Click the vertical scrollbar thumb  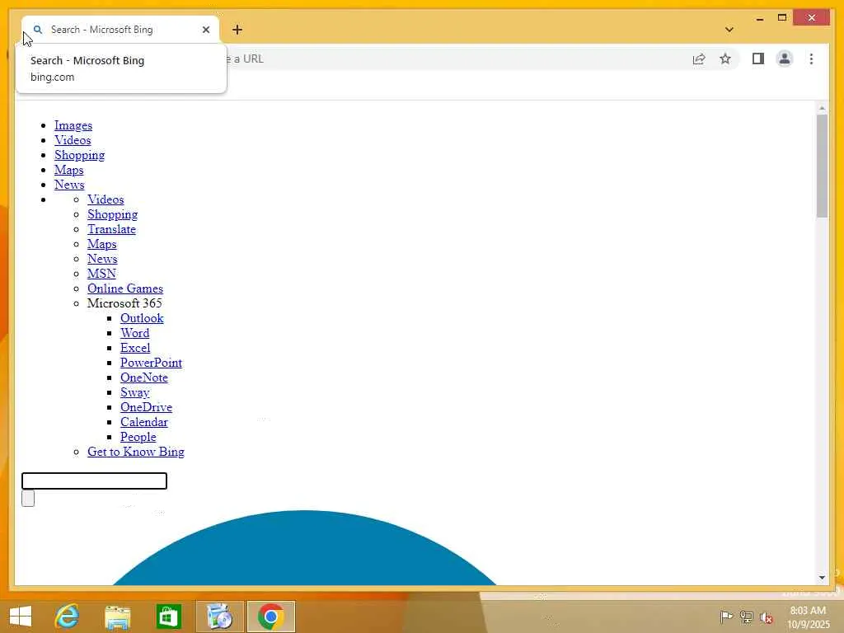click(x=822, y=166)
